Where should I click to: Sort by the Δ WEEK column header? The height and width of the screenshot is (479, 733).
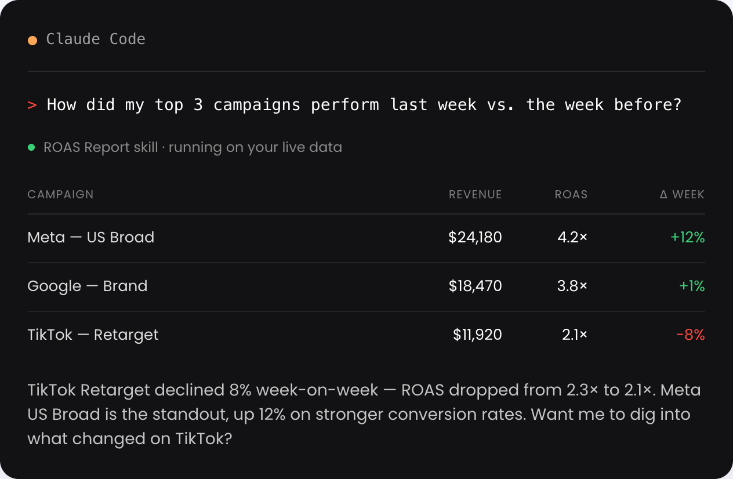682,194
